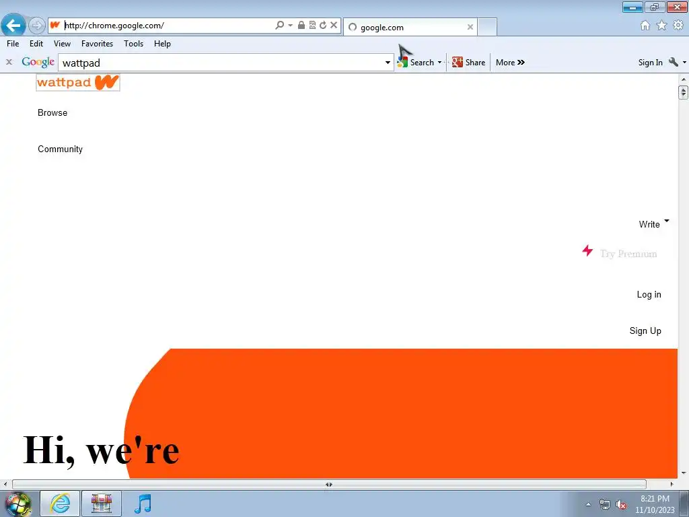Click the Forward navigation arrow
This screenshot has width=689, height=517.
37,26
